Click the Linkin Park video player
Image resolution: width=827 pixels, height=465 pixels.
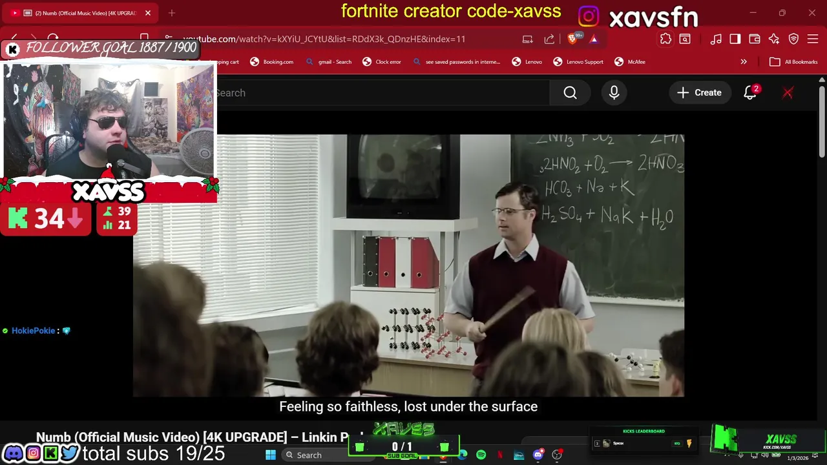click(x=408, y=265)
